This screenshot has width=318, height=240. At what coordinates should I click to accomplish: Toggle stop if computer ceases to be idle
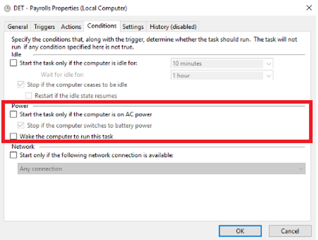[21, 85]
